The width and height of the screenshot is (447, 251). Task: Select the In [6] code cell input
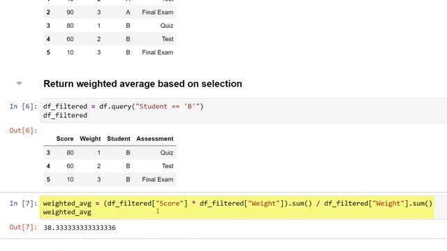[x=244, y=111]
